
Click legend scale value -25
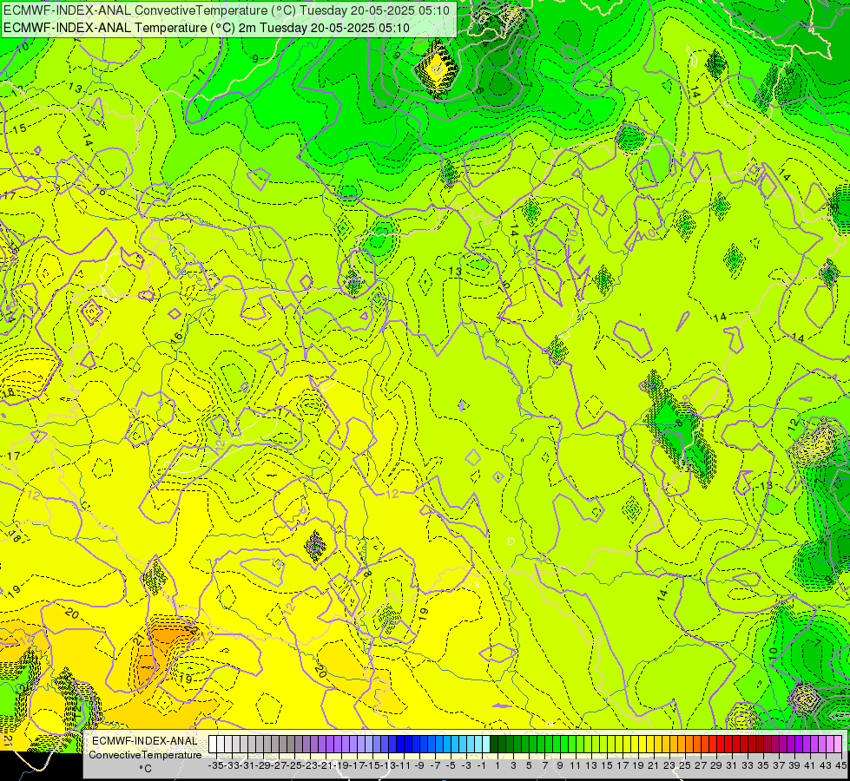[x=293, y=765]
